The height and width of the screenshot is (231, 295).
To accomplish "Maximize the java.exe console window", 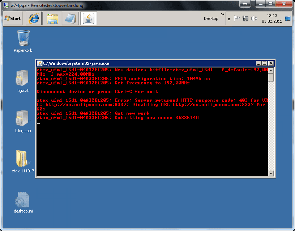I will tap(264, 63).
